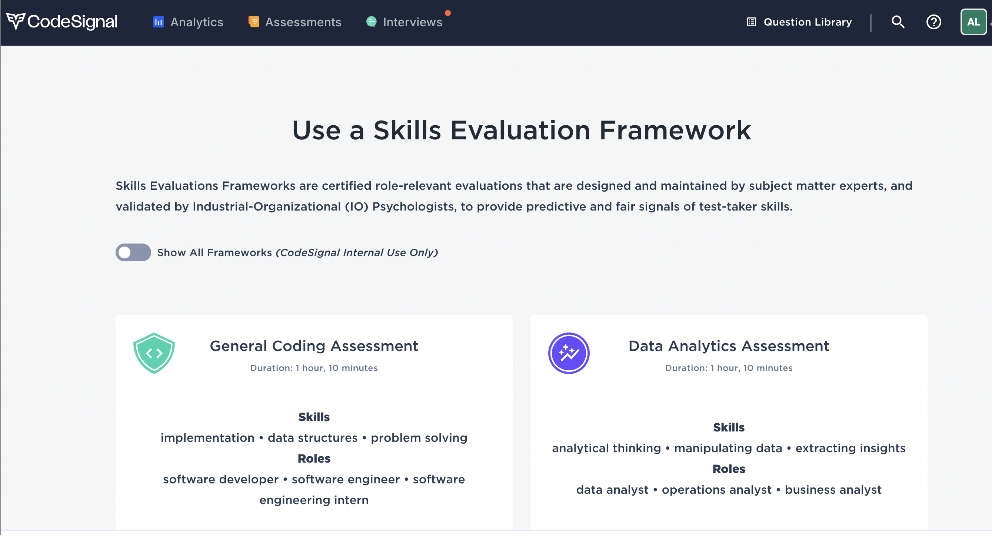Open help via question mark icon

click(933, 22)
